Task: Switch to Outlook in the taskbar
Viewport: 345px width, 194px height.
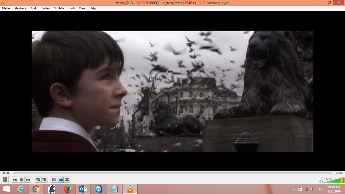Action: click(83, 189)
